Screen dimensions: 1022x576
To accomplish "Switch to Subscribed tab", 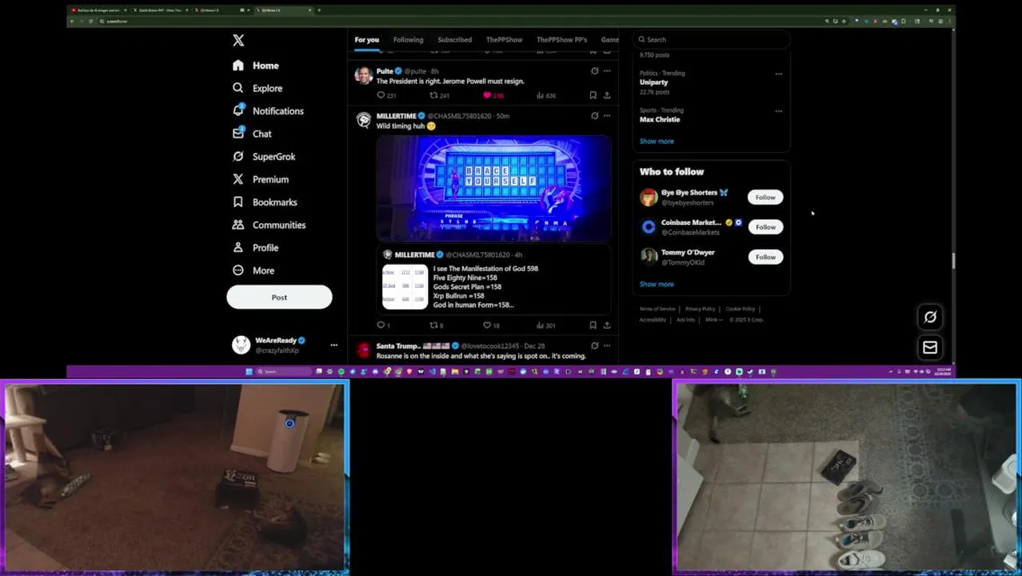I will pyautogui.click(x=454, y=39).
